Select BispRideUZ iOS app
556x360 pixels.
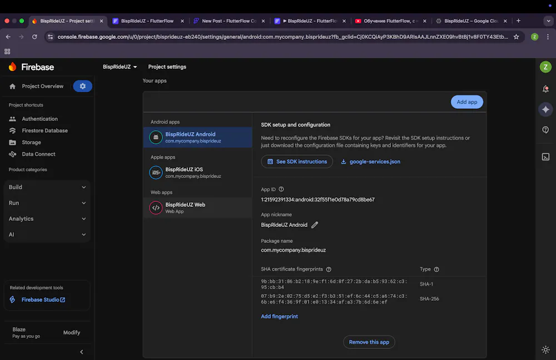point(197,173)
